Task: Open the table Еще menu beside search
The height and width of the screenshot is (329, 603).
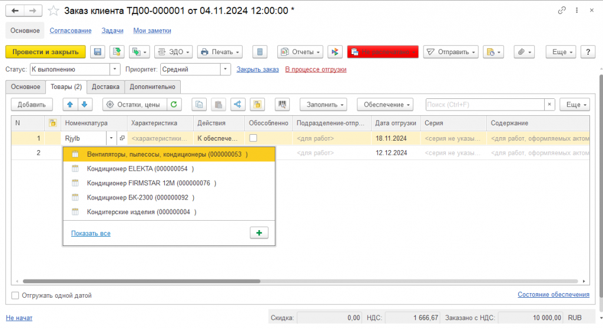Action: pyautogui.click(x=575, y=105)
